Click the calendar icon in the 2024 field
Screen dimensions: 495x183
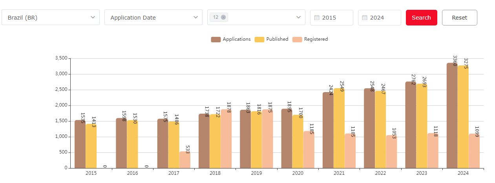tap(365, 18)
